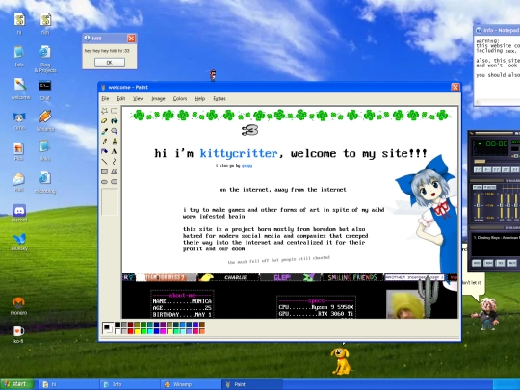Open the links desktop icon
Screen dimensions: 520x390
pos(45,150)
